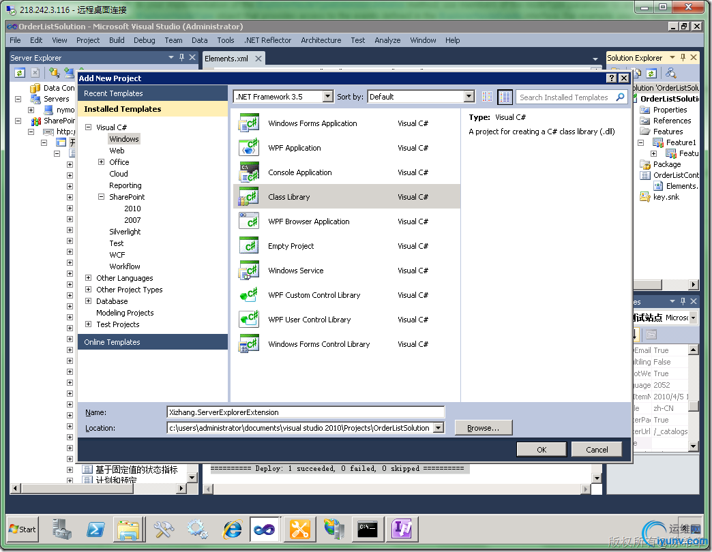Open the Build menu

pyautogui.click(x=117, y=40)
